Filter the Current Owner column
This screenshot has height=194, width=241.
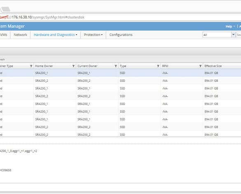[116, 66]
